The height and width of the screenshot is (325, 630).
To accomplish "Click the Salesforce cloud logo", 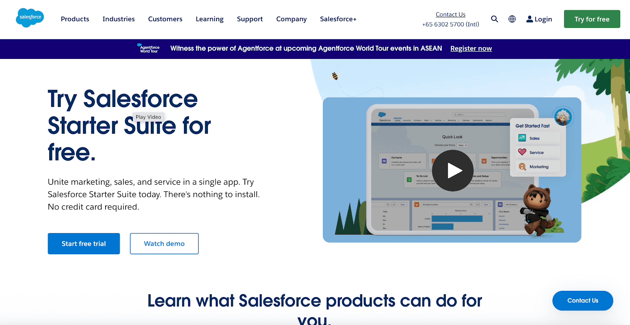I will [x=30, y=18].
